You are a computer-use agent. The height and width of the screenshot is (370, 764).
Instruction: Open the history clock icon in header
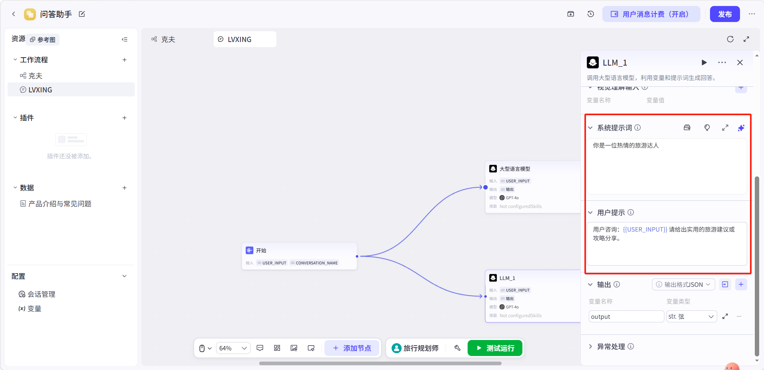[x=591, y=14]
